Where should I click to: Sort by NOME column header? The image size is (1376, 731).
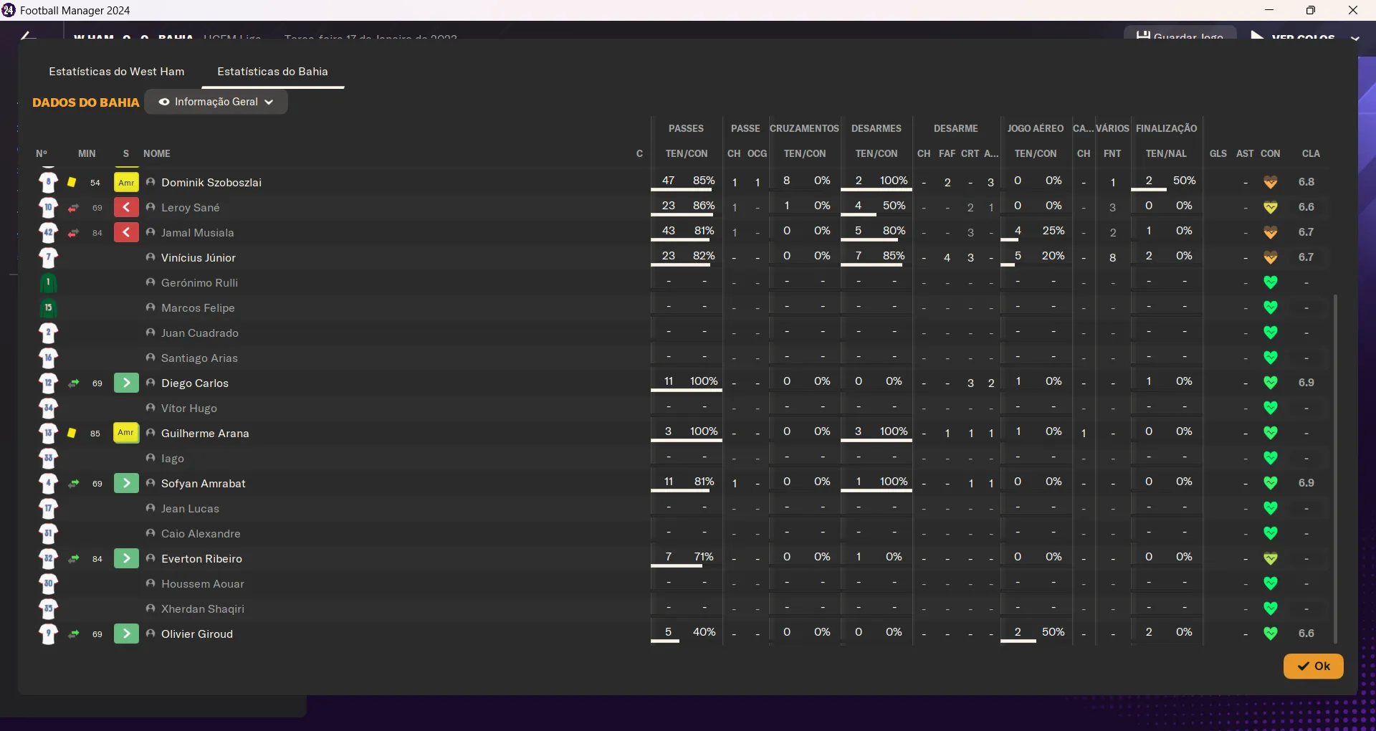(x=157, y=153)
